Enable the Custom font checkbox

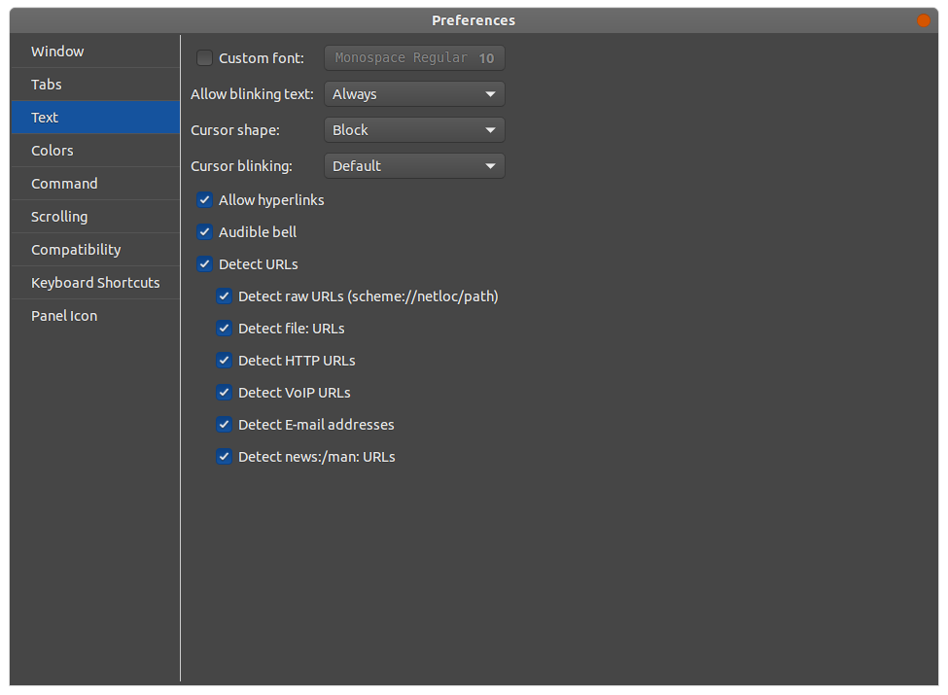204,58
